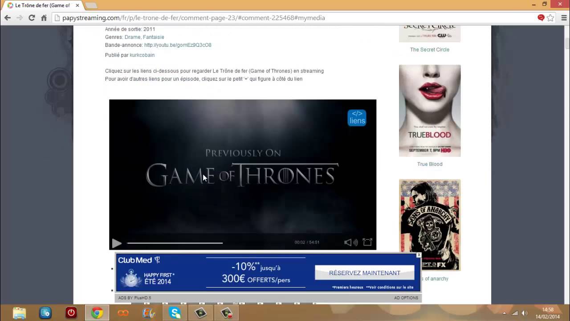This screenshot has height=321, width=570.
Task: Go back to previous page
Action: (x=8, y=18)
